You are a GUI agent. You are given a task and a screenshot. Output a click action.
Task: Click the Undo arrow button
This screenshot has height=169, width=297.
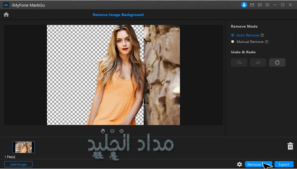point(239,63)
